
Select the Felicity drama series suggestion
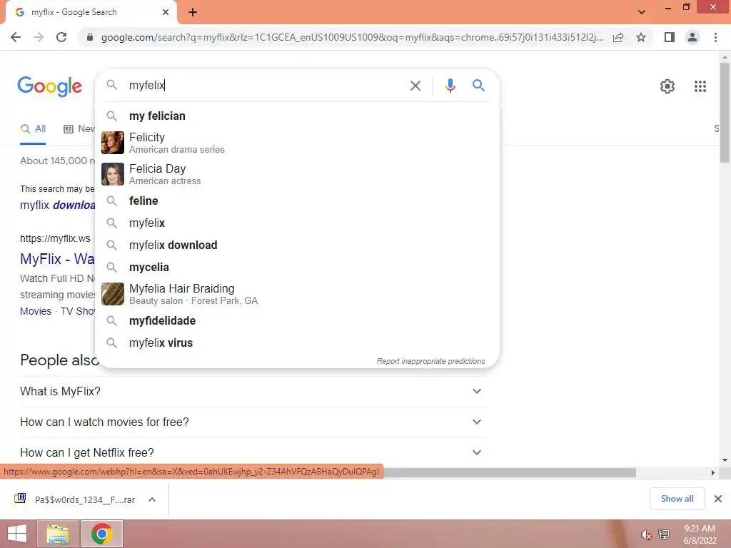click(298, 143)
